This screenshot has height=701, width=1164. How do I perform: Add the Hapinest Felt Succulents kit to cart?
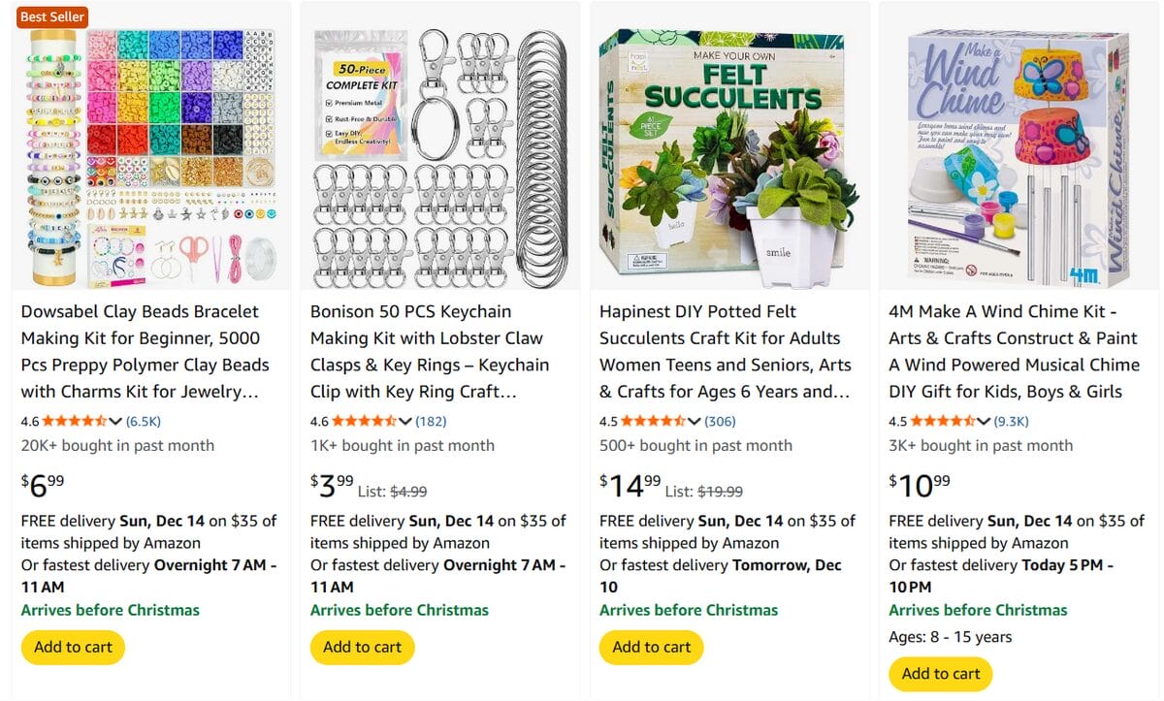[x=651, y=648]
